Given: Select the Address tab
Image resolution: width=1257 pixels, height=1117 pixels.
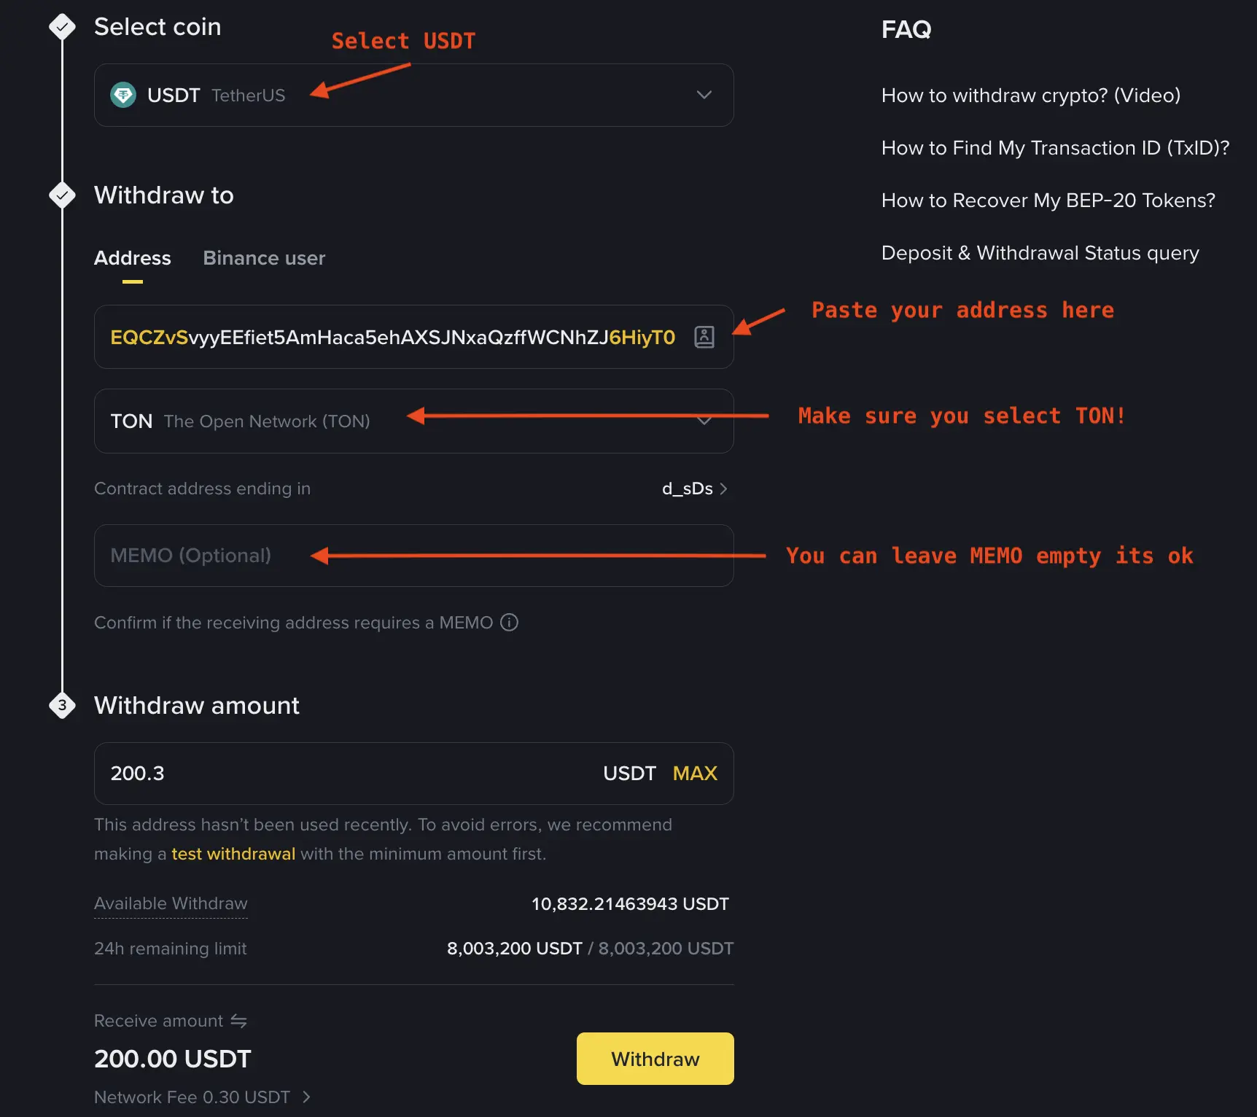Looking at the screenshot, I should pos(132,258).
